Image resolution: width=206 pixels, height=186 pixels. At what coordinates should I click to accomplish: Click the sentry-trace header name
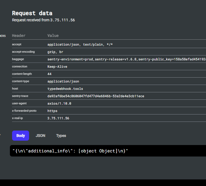pyautogui.click(x=20, y=96)
